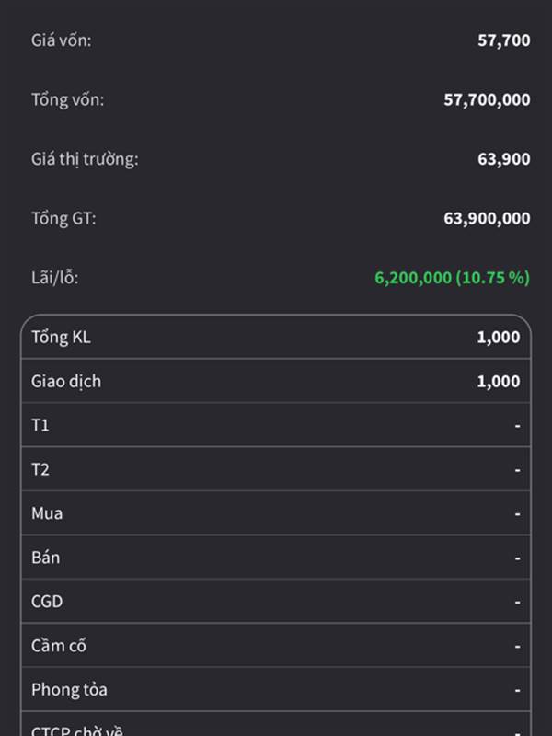Screen dimensions: 552x736
Task: Tap the Giá thị trường label
Action: click(85, 159)
